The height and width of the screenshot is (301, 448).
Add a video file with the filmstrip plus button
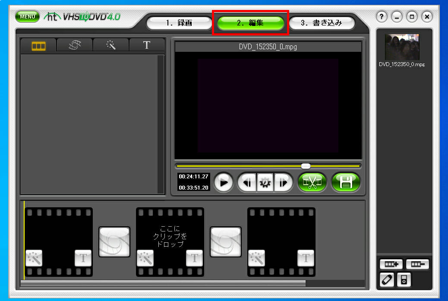tap(390, 264)
